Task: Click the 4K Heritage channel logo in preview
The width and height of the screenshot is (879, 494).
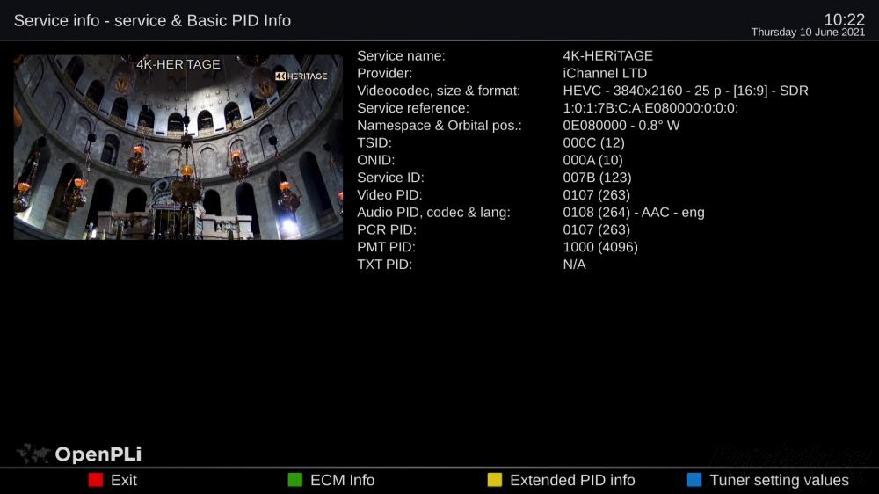Action: pyautogui.click(x=301, y=76)
